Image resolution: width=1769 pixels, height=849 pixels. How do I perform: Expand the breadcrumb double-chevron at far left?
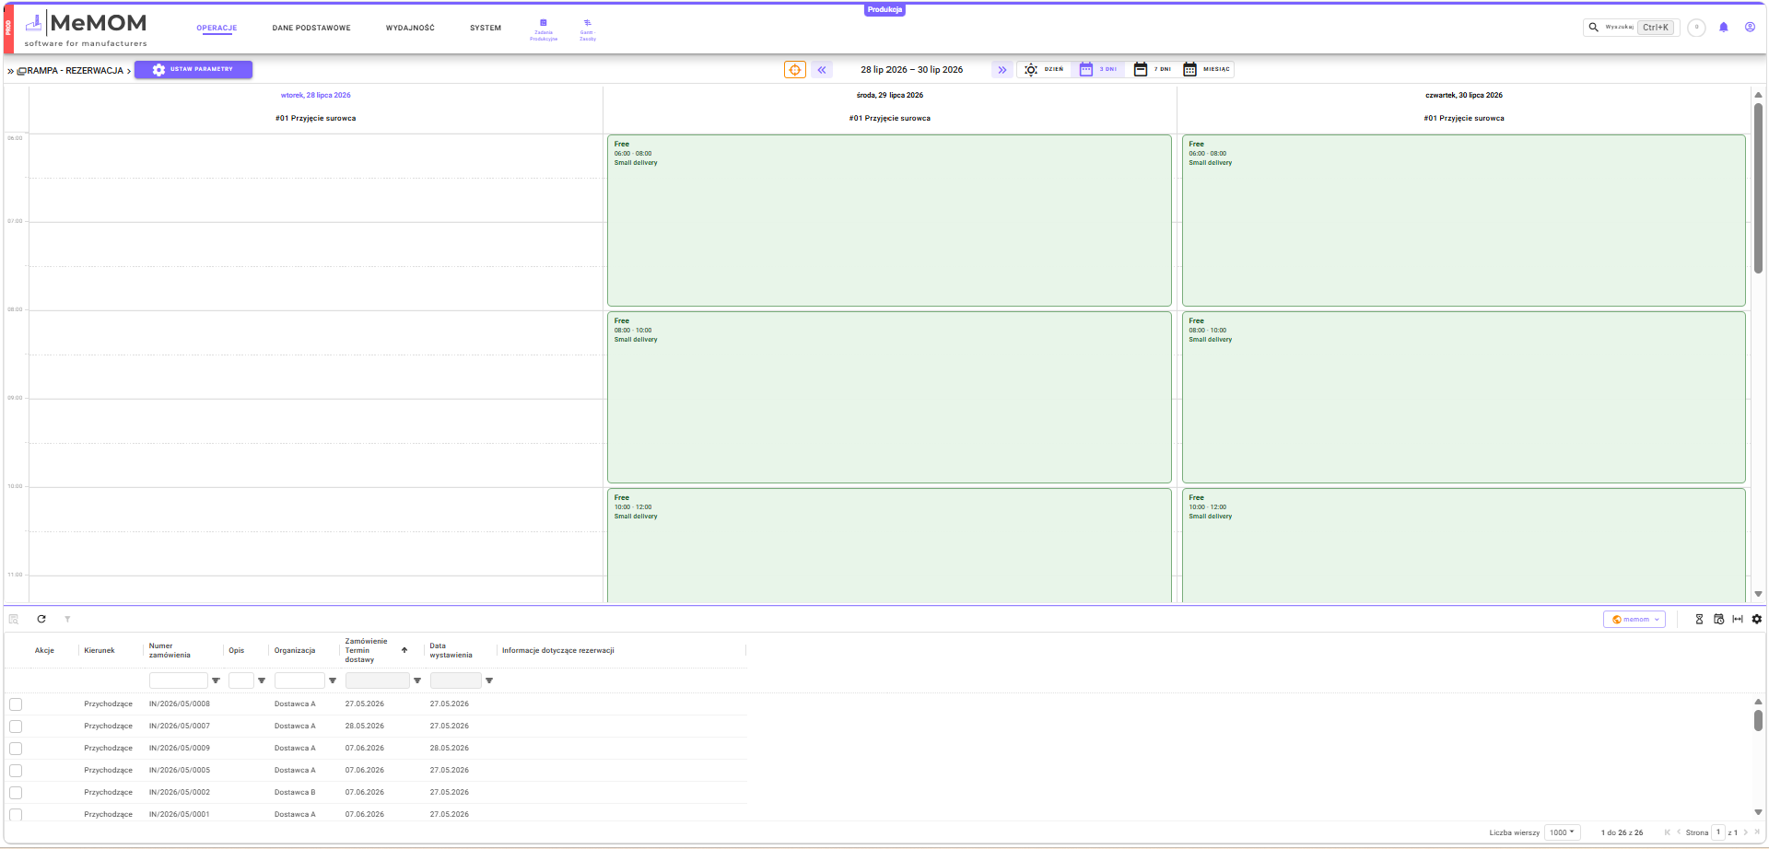[10, 71]
